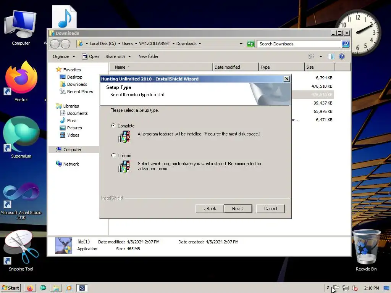
Task: Click the Explorer back navigation arrow
Action: tap(55, 44)
